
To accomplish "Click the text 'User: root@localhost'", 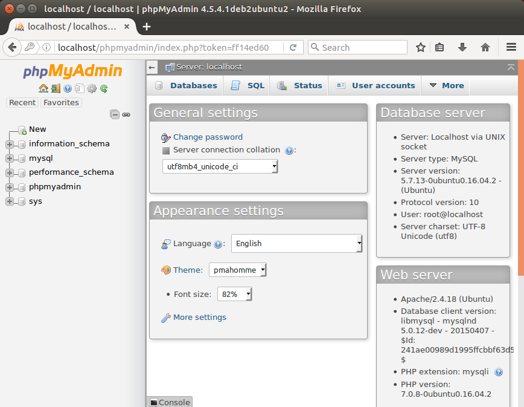I will 442,214.
